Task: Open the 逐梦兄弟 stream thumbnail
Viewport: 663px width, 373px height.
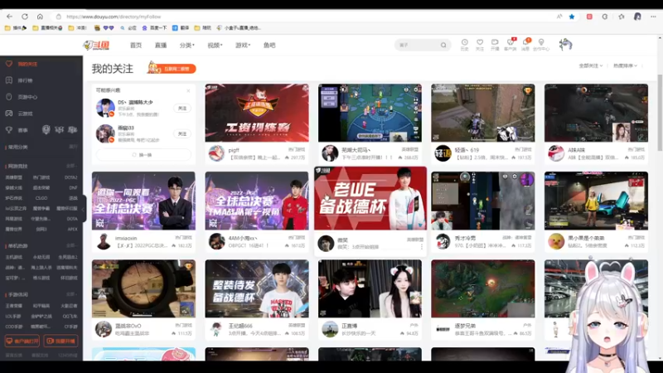Action: (483, 288)
